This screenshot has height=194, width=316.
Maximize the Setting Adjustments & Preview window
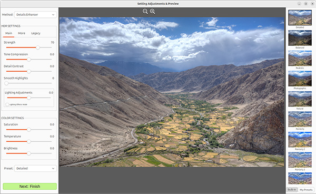point(305,4)
